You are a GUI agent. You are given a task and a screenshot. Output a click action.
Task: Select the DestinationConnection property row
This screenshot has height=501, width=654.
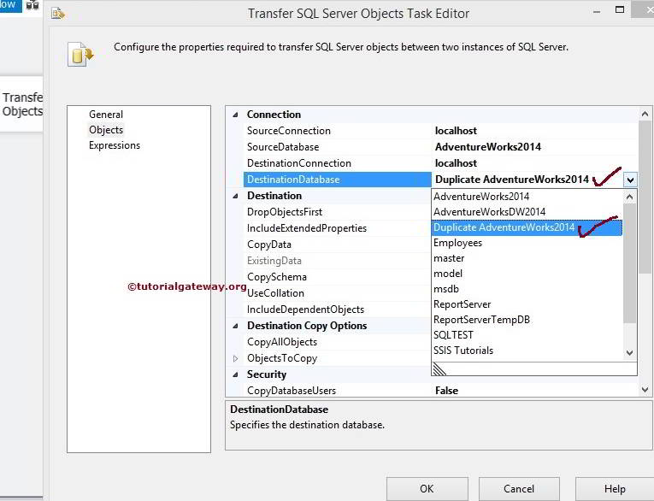tap(441, 163)
